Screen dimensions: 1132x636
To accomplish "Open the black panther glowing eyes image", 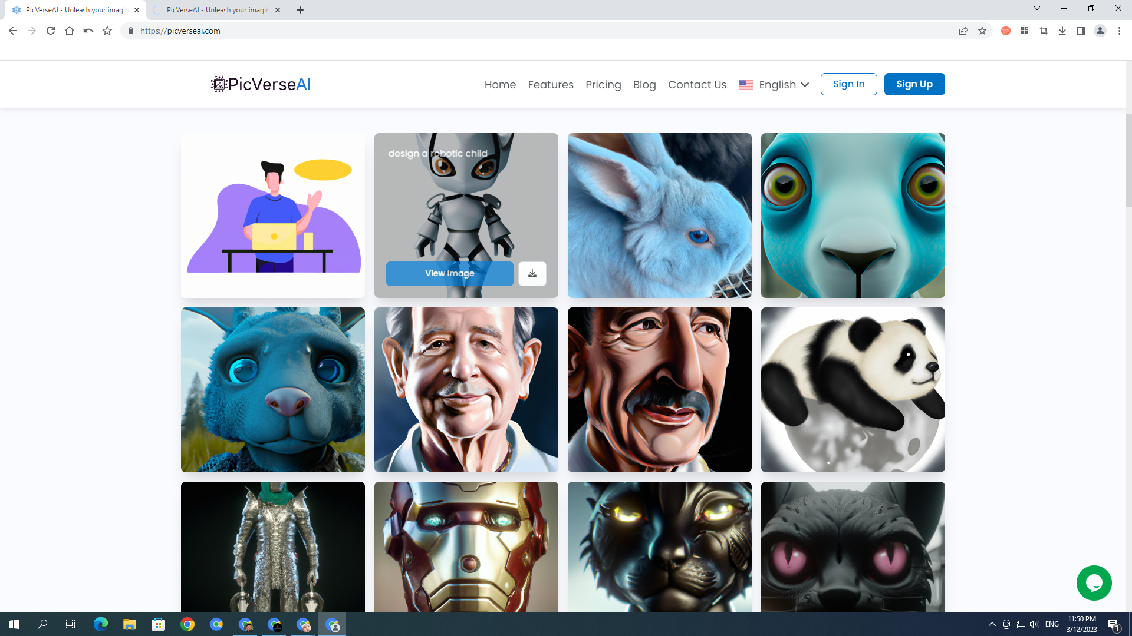I will coord(660,547).
